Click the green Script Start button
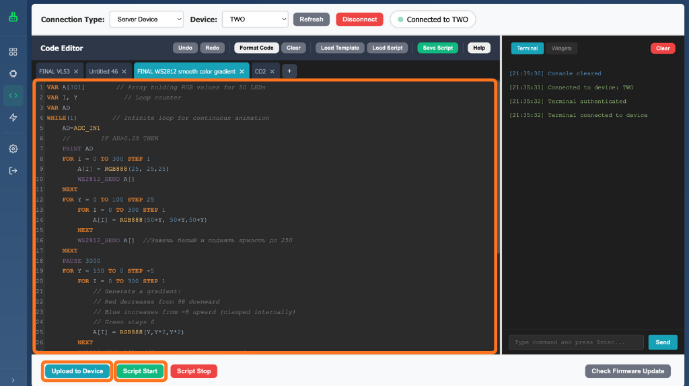689x386 pixels. tap(140, 371)
